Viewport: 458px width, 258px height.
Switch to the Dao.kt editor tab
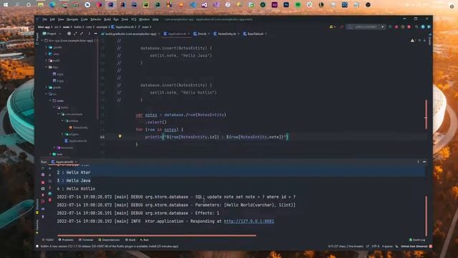coord(202,34)
